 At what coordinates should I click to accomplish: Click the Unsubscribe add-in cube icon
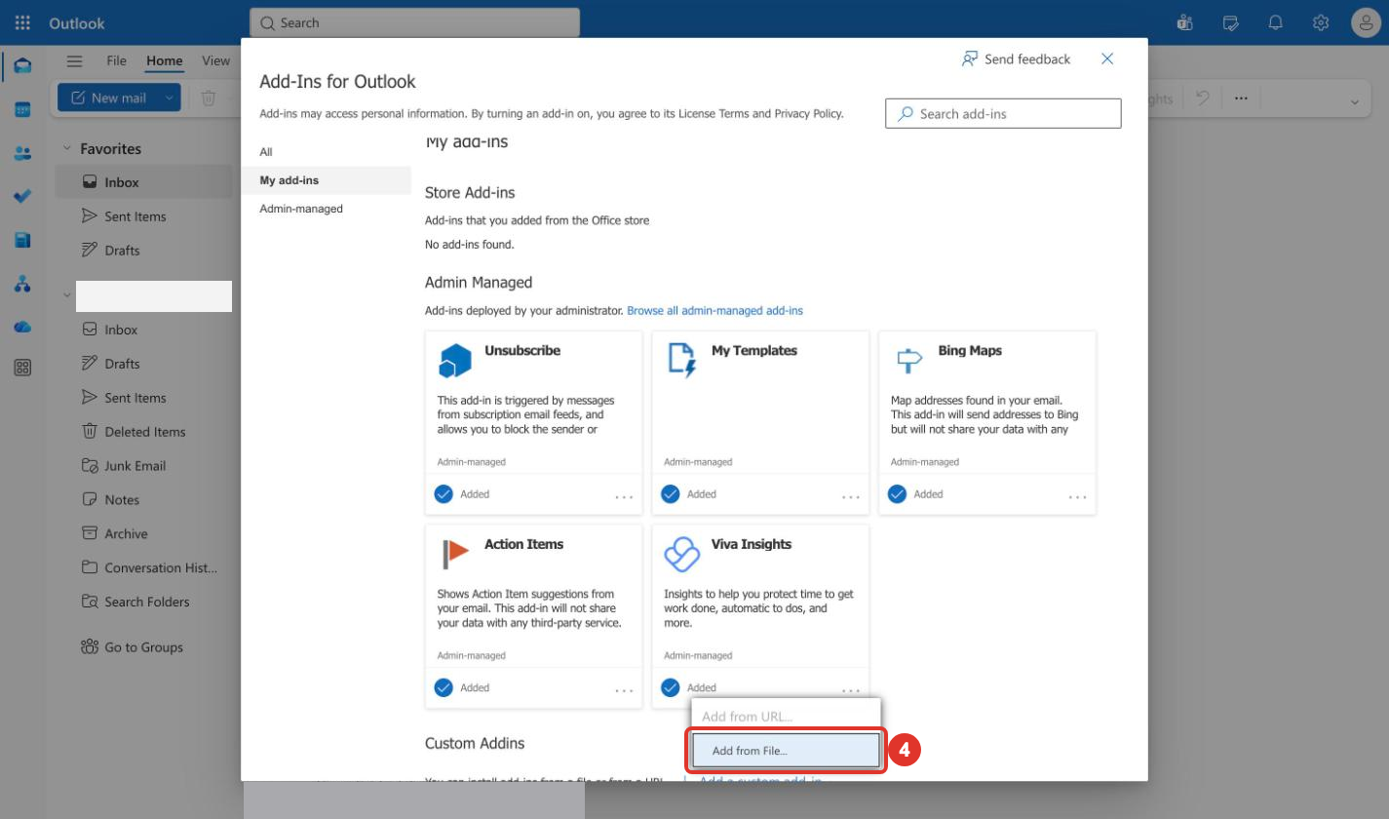coord(454,361)
